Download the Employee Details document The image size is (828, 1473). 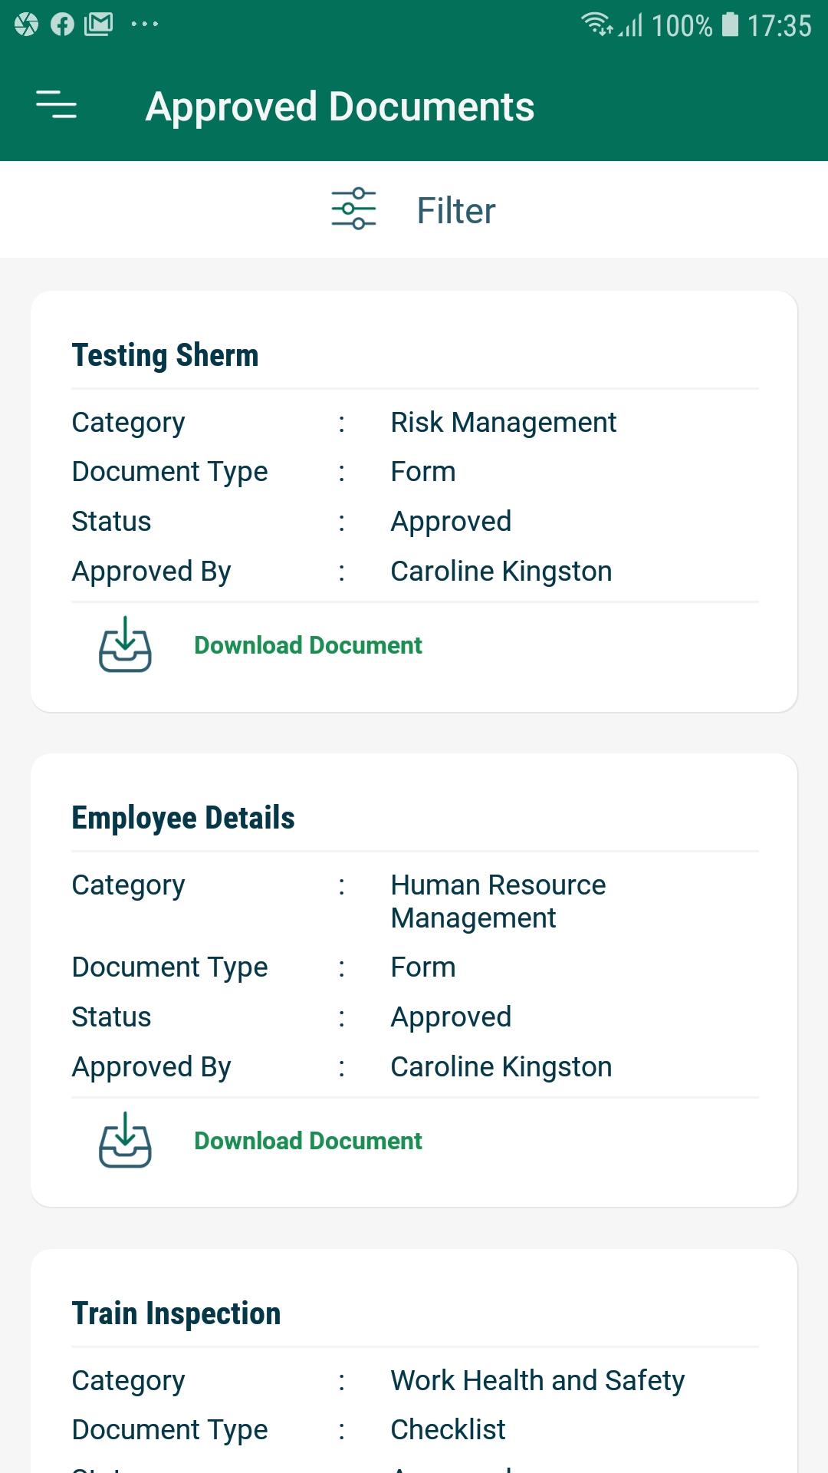coord(307,1141)
